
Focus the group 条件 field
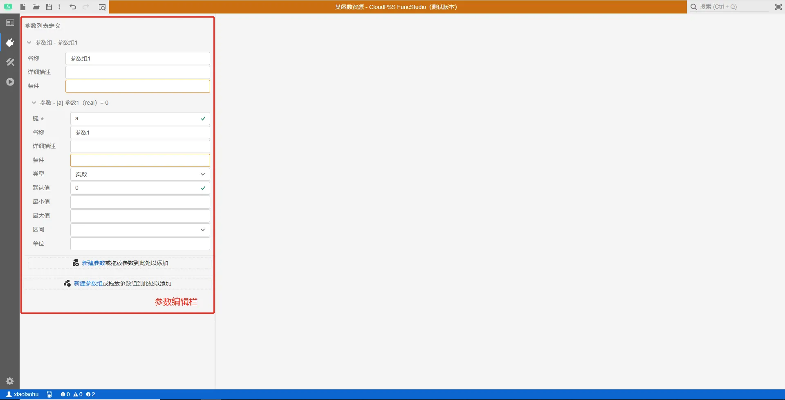pyautogui.click(x=138, y=86)
